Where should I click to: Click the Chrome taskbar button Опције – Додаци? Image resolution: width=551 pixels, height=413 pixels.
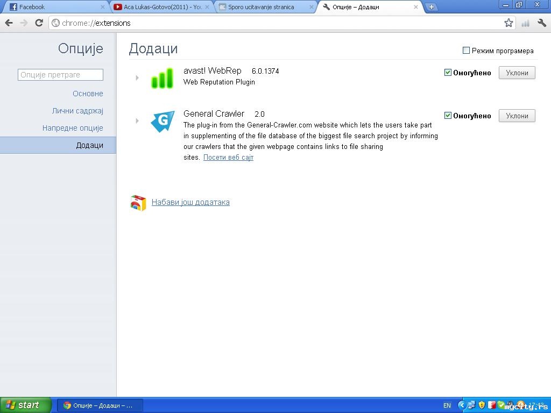[x=100, y=405]
